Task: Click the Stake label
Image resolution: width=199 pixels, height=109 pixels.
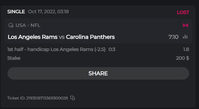Action: pyautogui.click(x=14, y=58)
